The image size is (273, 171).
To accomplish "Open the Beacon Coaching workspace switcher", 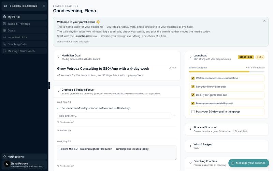I will click(24, 6).
